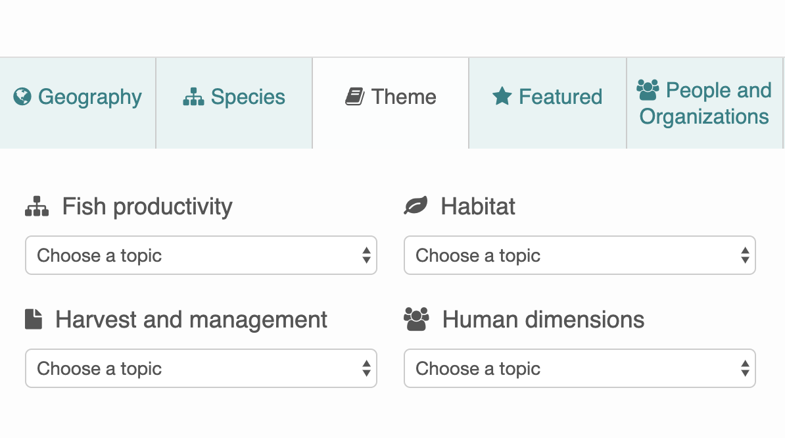This screenshot has width=785, height=438.
Task: Click the Human dimensions heading text
Action: (543, 320)
